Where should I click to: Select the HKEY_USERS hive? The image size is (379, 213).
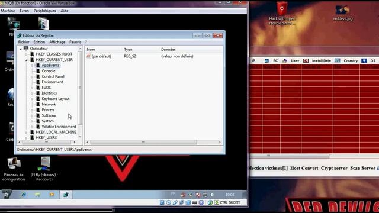[x=46, y=137]
